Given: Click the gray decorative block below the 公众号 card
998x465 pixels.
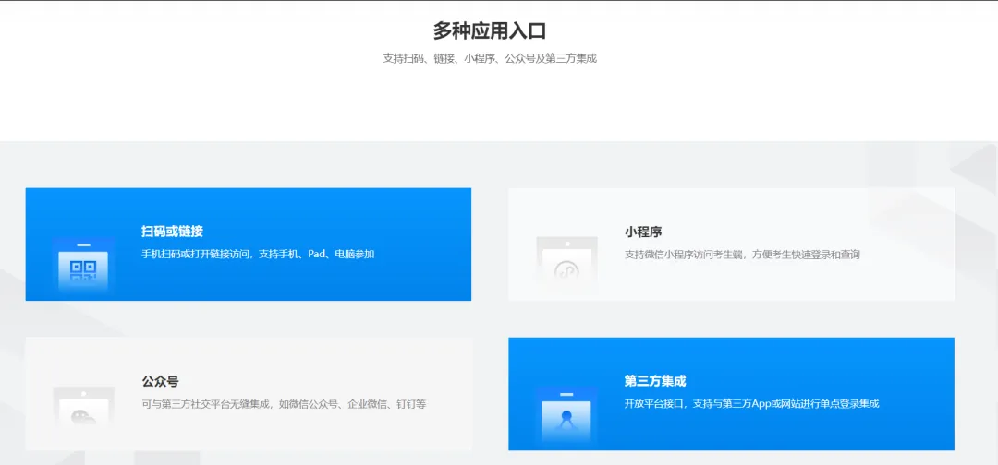Looking at the screenshot, I should pyautogui.click(x=166, y=458).
